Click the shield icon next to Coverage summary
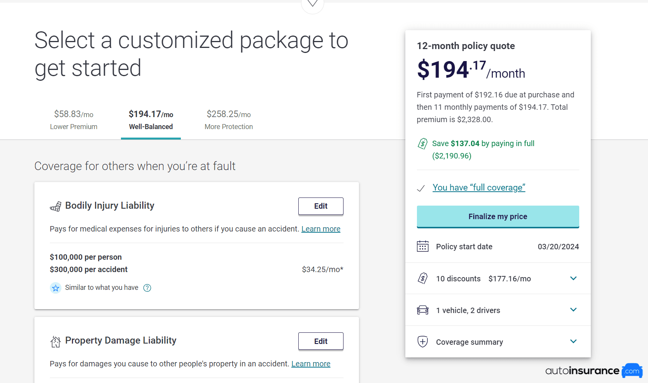Viewport: 648px width, 383px height. [423, 342]
